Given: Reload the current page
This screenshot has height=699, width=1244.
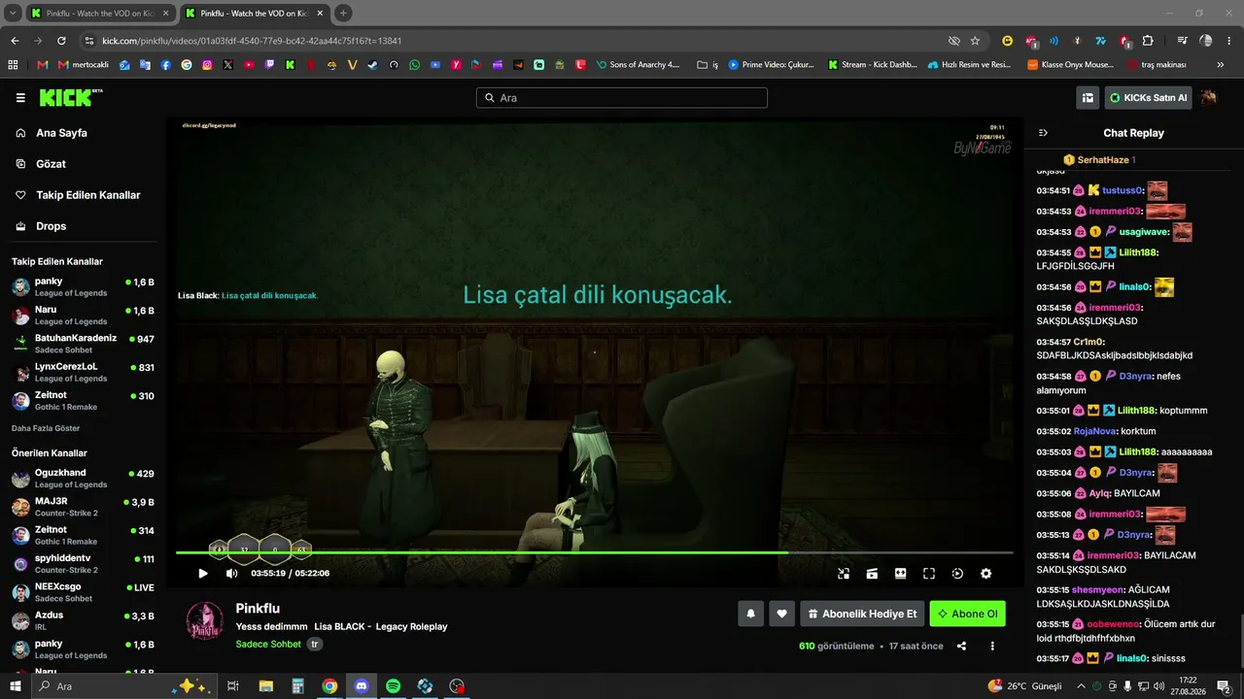Looking at the screenshot, I should 61,41.
